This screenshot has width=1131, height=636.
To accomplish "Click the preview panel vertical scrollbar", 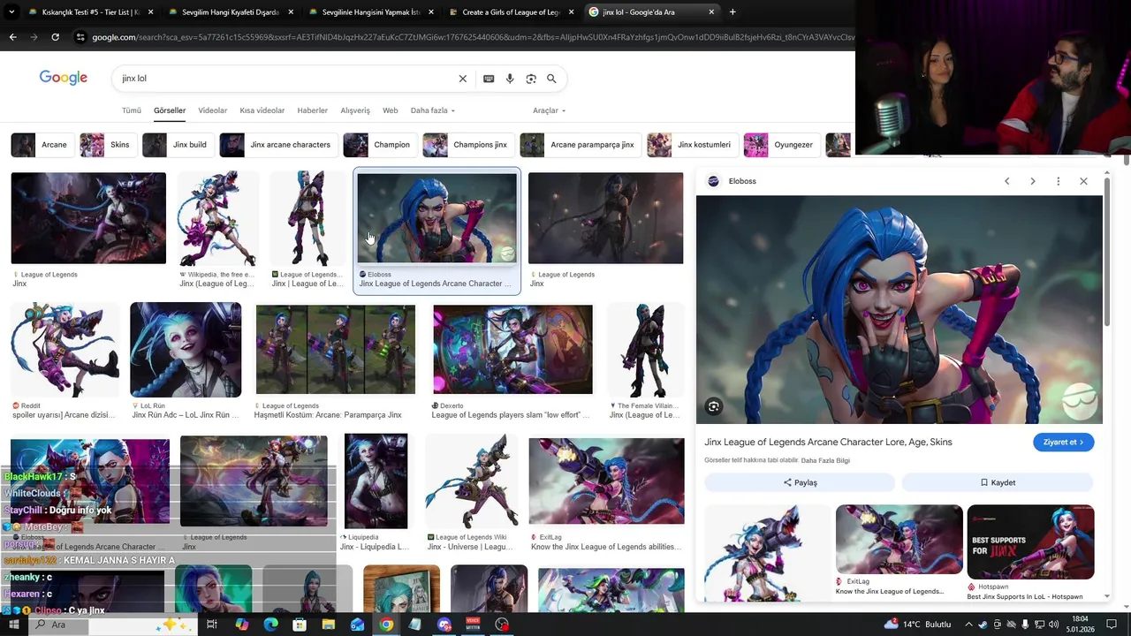I will coord(1107,252).
